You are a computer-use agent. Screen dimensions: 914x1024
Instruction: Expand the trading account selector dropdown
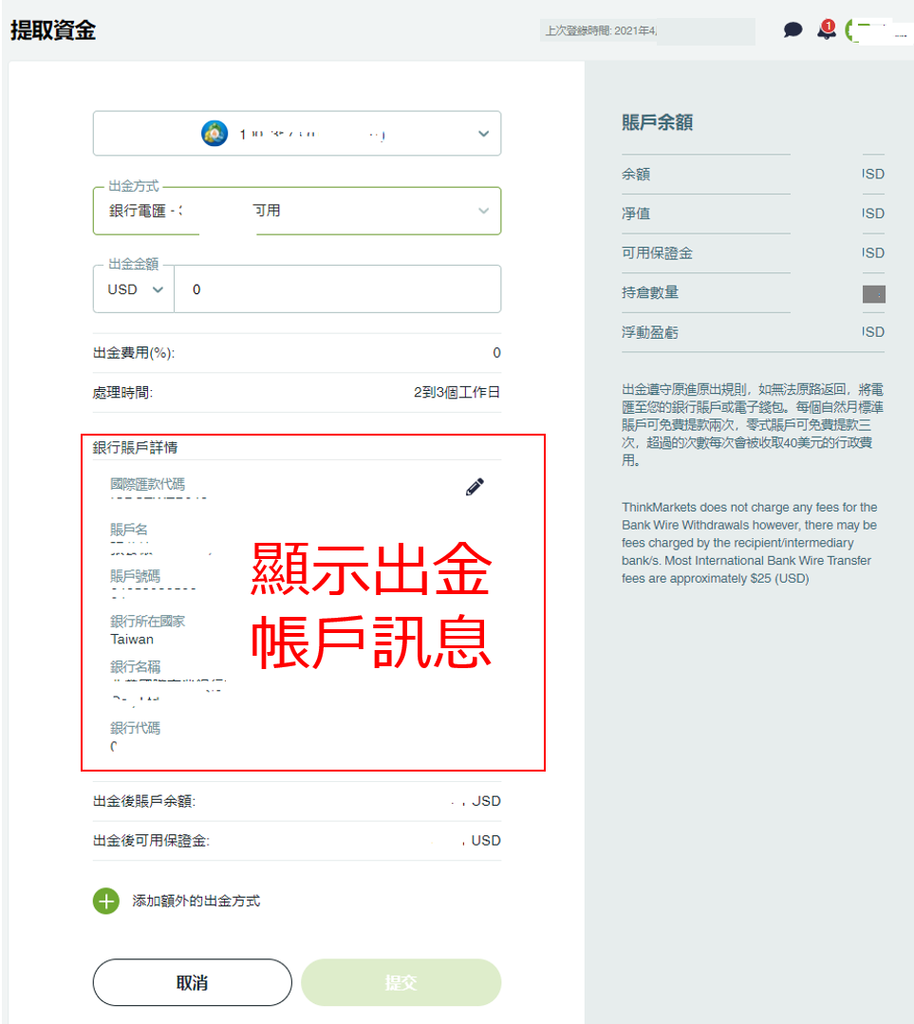click(297, 133)
